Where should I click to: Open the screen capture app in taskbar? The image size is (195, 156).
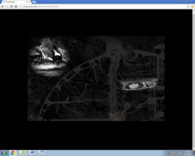[42, 153]
